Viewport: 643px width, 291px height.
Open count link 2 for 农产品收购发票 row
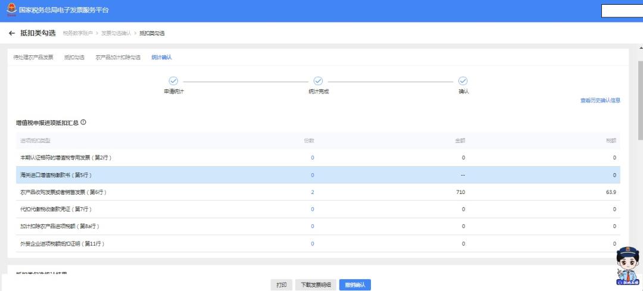312,192
